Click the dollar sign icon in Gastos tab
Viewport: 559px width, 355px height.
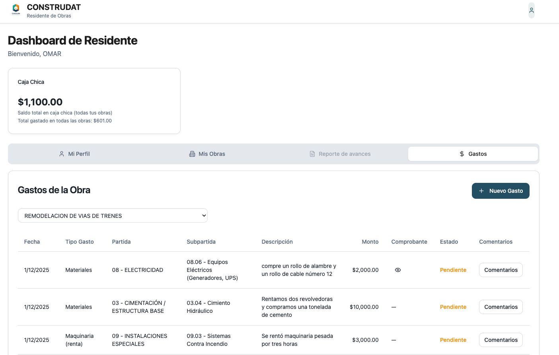pyautogui.click(x=462, y=154)
